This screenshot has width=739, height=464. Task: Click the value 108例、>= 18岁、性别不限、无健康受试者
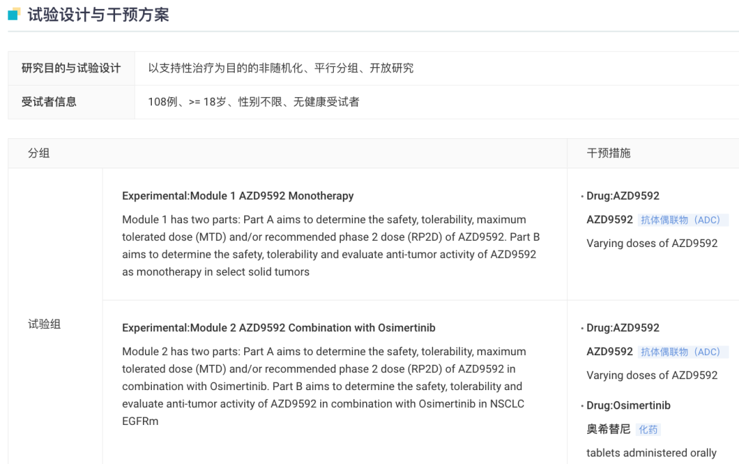[x=254, y=102]
